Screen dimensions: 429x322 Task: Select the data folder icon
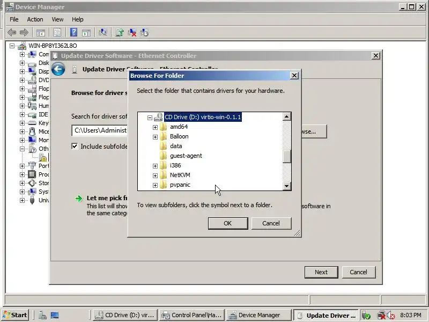tap(164, 146)
